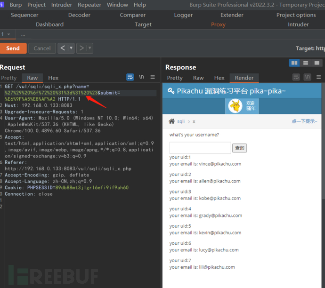Screen dimensions: 325x288
Task: Click the key icon beside Pikachu title
Action: click(171, 91)
